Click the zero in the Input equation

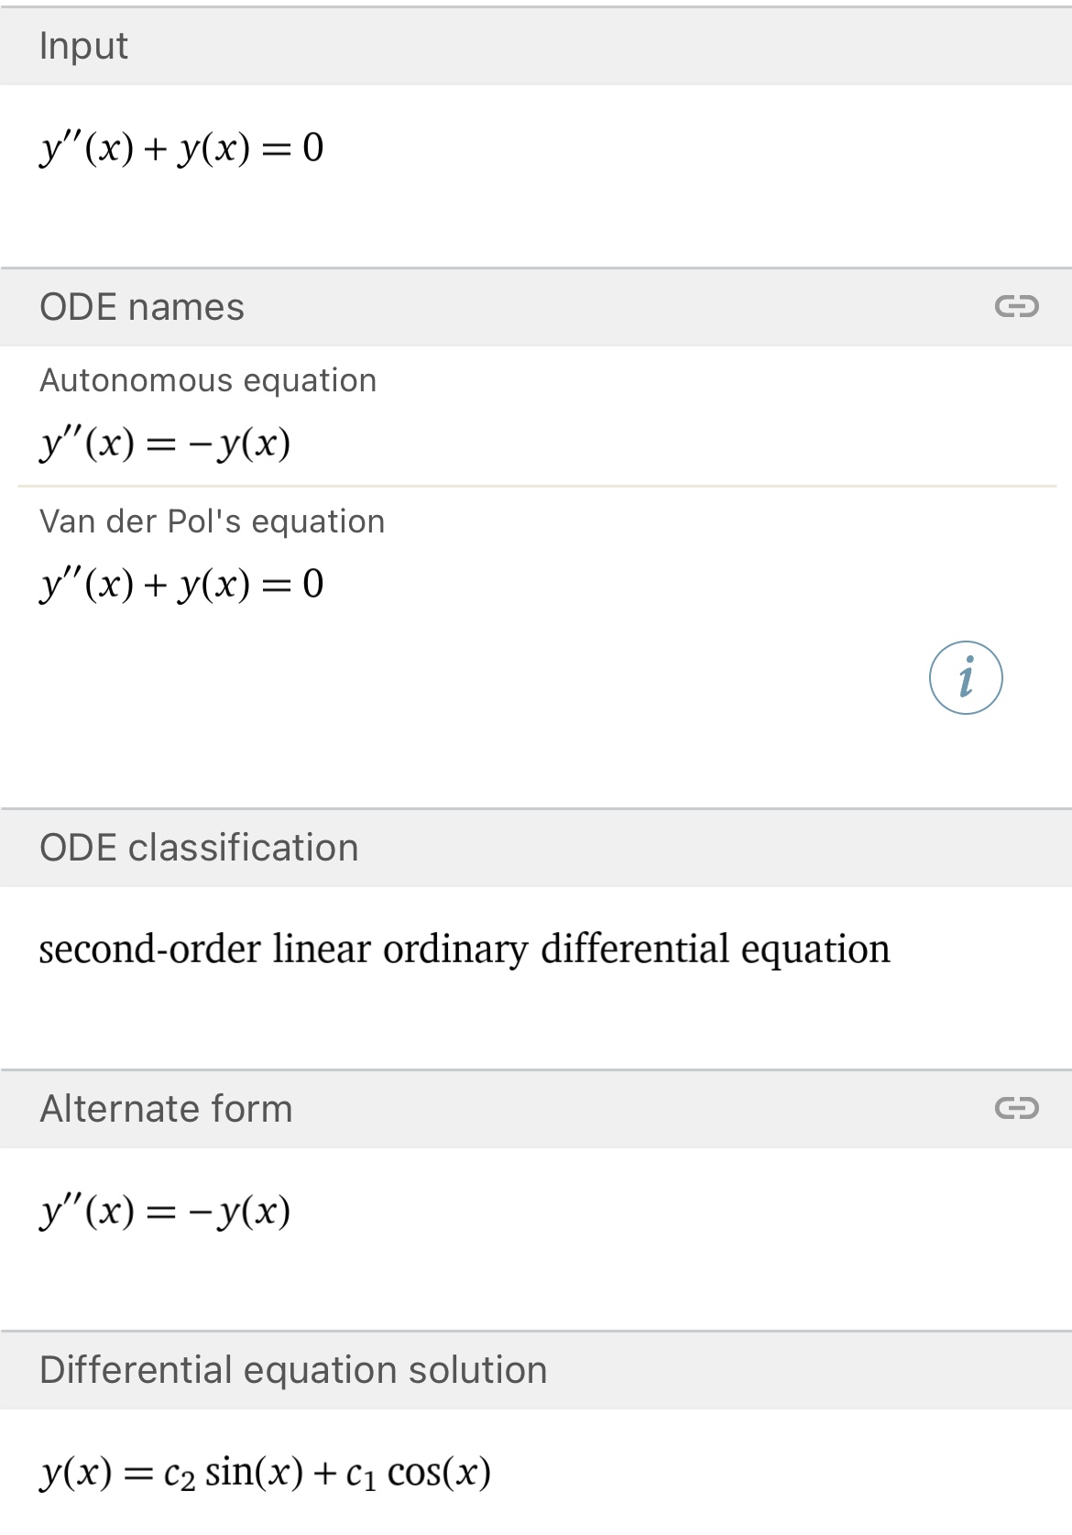[313, 148]
